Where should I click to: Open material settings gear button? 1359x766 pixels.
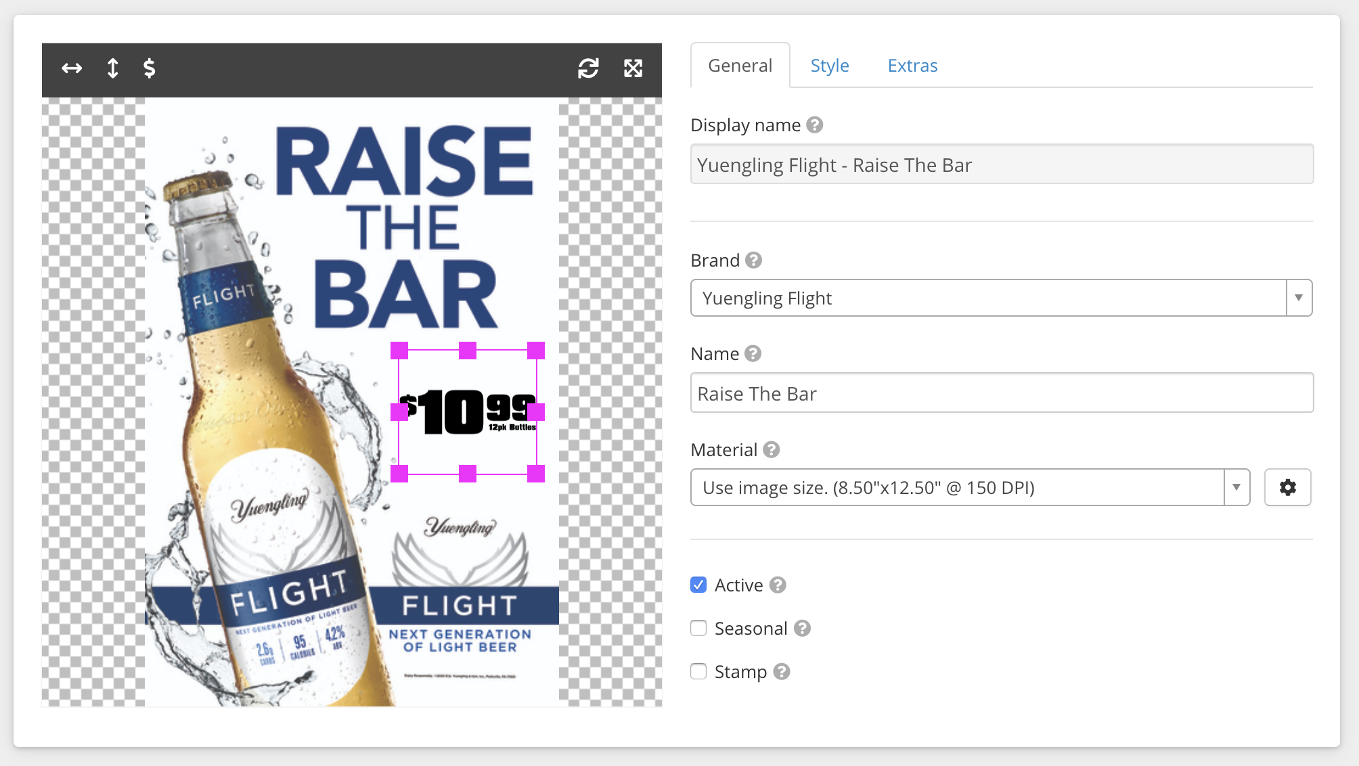click(x=1287, y=487)
